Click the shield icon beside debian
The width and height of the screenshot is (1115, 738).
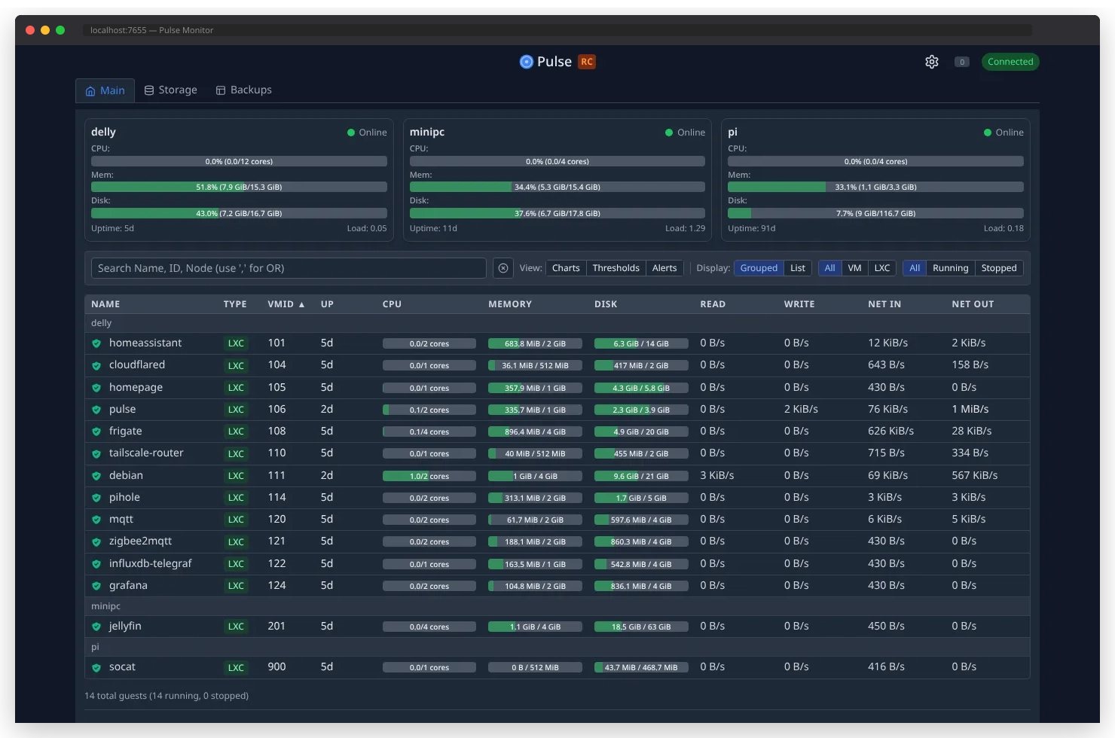tap(96, 476)
